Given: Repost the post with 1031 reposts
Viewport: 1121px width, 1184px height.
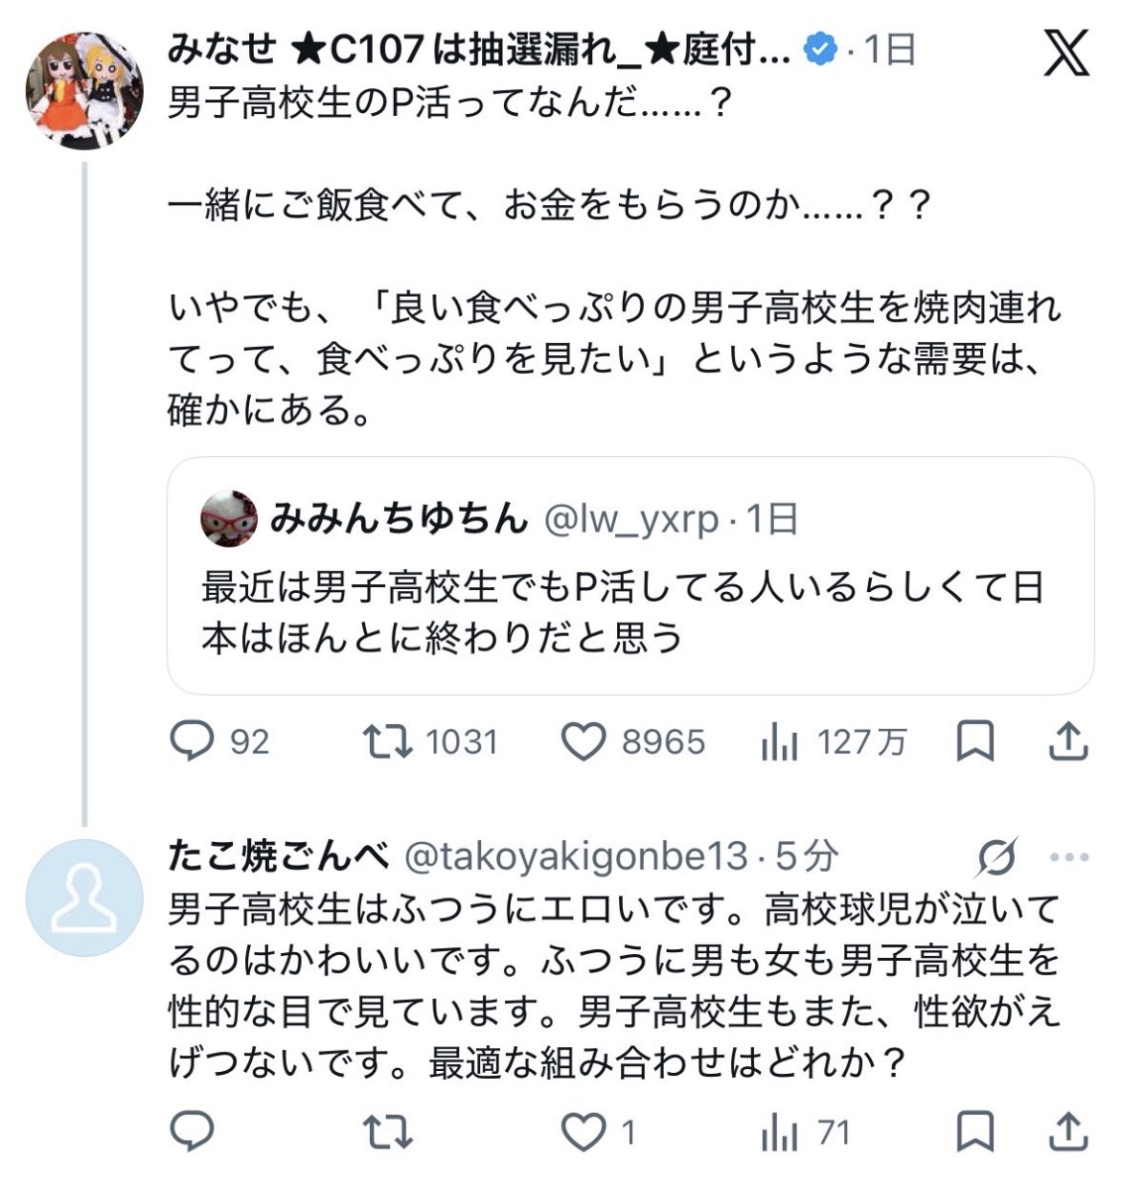Looking at the screenshot, I should [x=388, y=741].
